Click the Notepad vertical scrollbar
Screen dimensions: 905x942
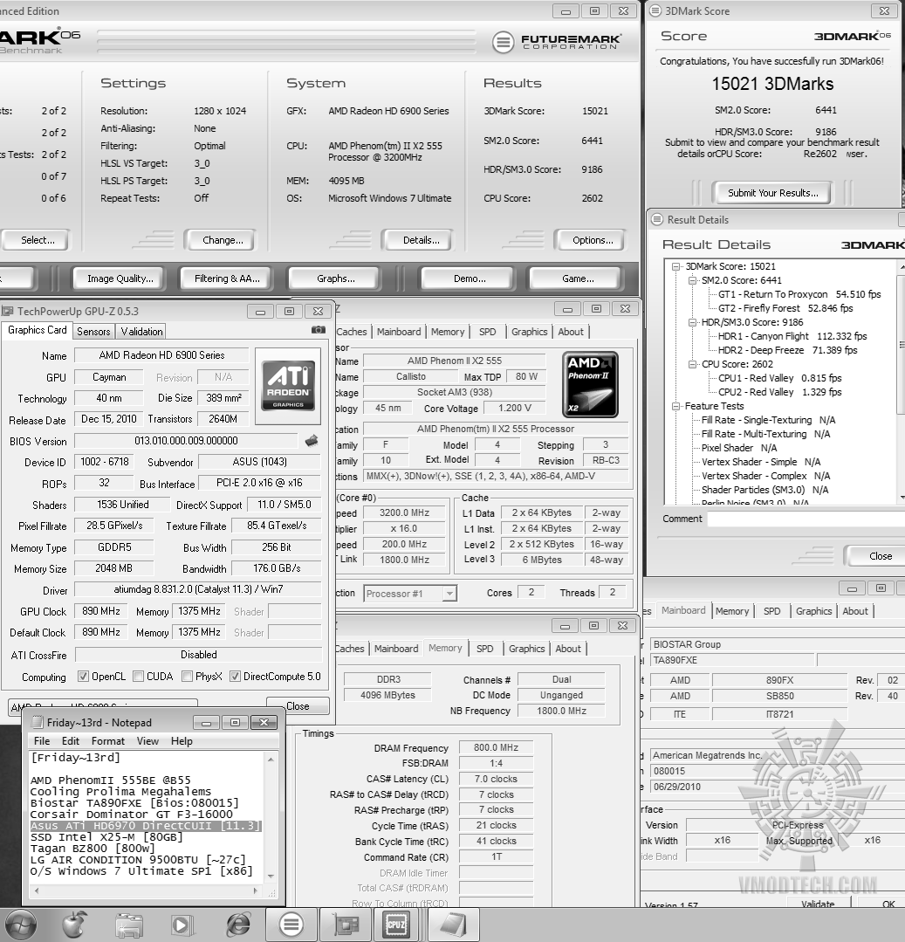[271, 818]
